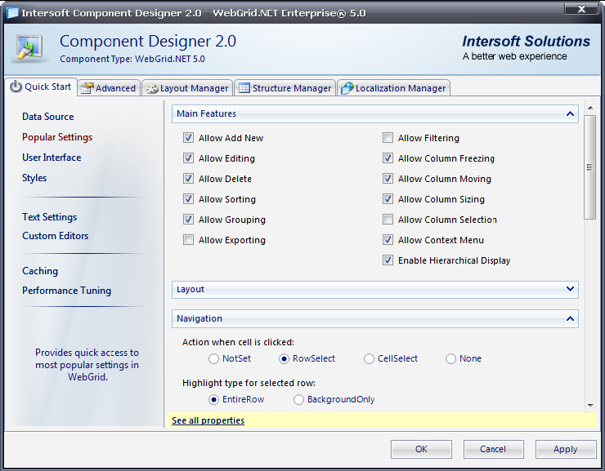This screenshot has width=605, height=471.
Task: Select the NotSet radio option
Action: tap(213, 359)
